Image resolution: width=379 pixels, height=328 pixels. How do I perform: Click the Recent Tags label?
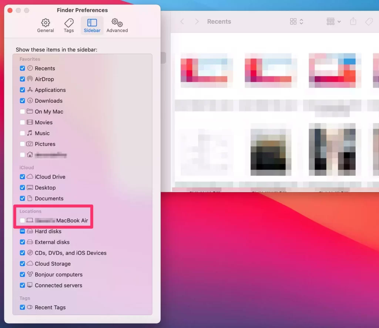point(50,307)
